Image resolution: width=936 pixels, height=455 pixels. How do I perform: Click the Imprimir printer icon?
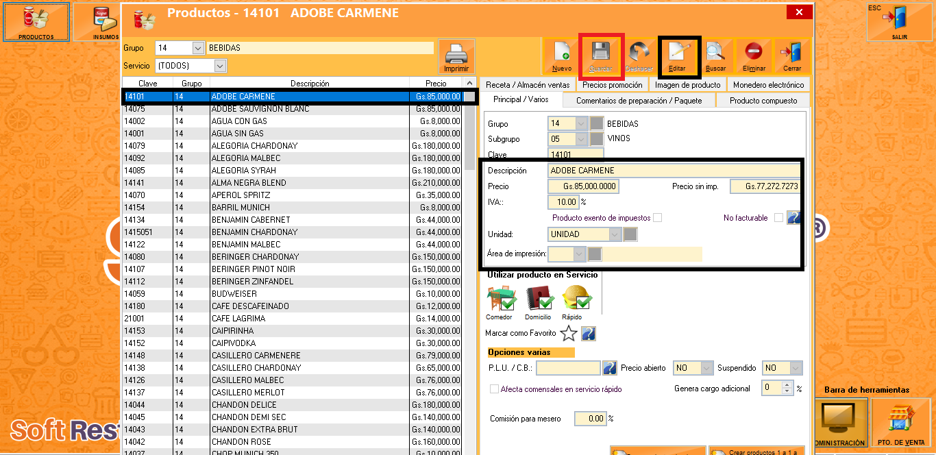(456, 57)
